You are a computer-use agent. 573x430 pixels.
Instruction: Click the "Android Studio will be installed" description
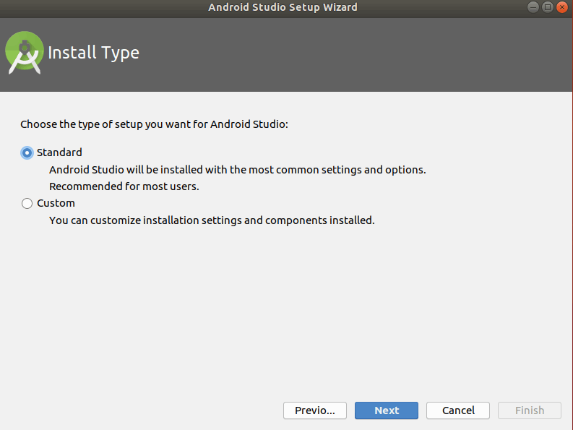tap(238, 170)
